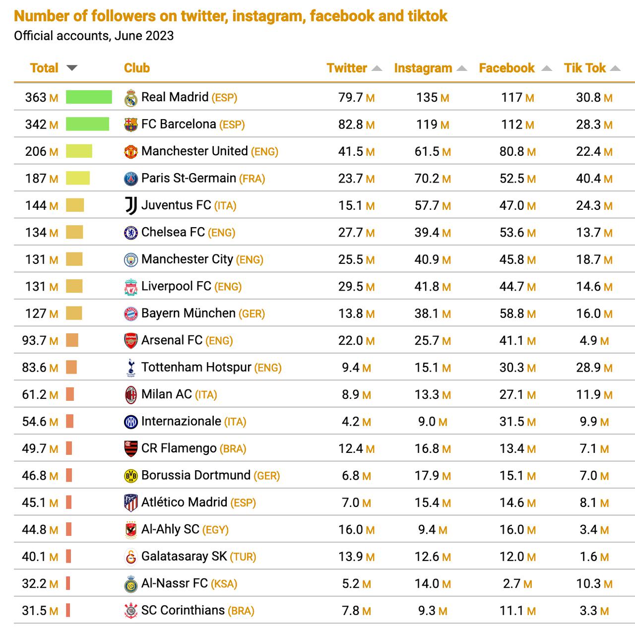Viewport: 635px width, 628px height.
Task: Click Real Madrid's green total bar
Action: [89, 97]
